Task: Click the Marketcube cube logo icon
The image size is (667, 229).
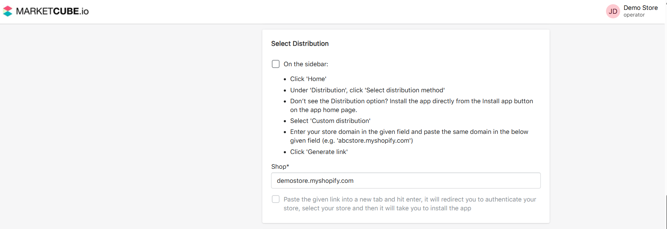Action: (7, 11)
